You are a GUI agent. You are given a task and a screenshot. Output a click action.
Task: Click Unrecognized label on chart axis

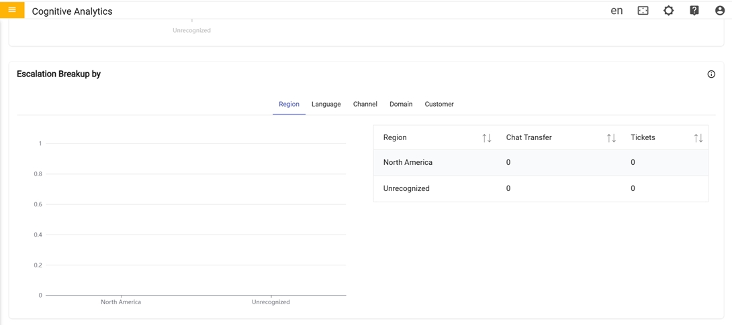point(271,302)
